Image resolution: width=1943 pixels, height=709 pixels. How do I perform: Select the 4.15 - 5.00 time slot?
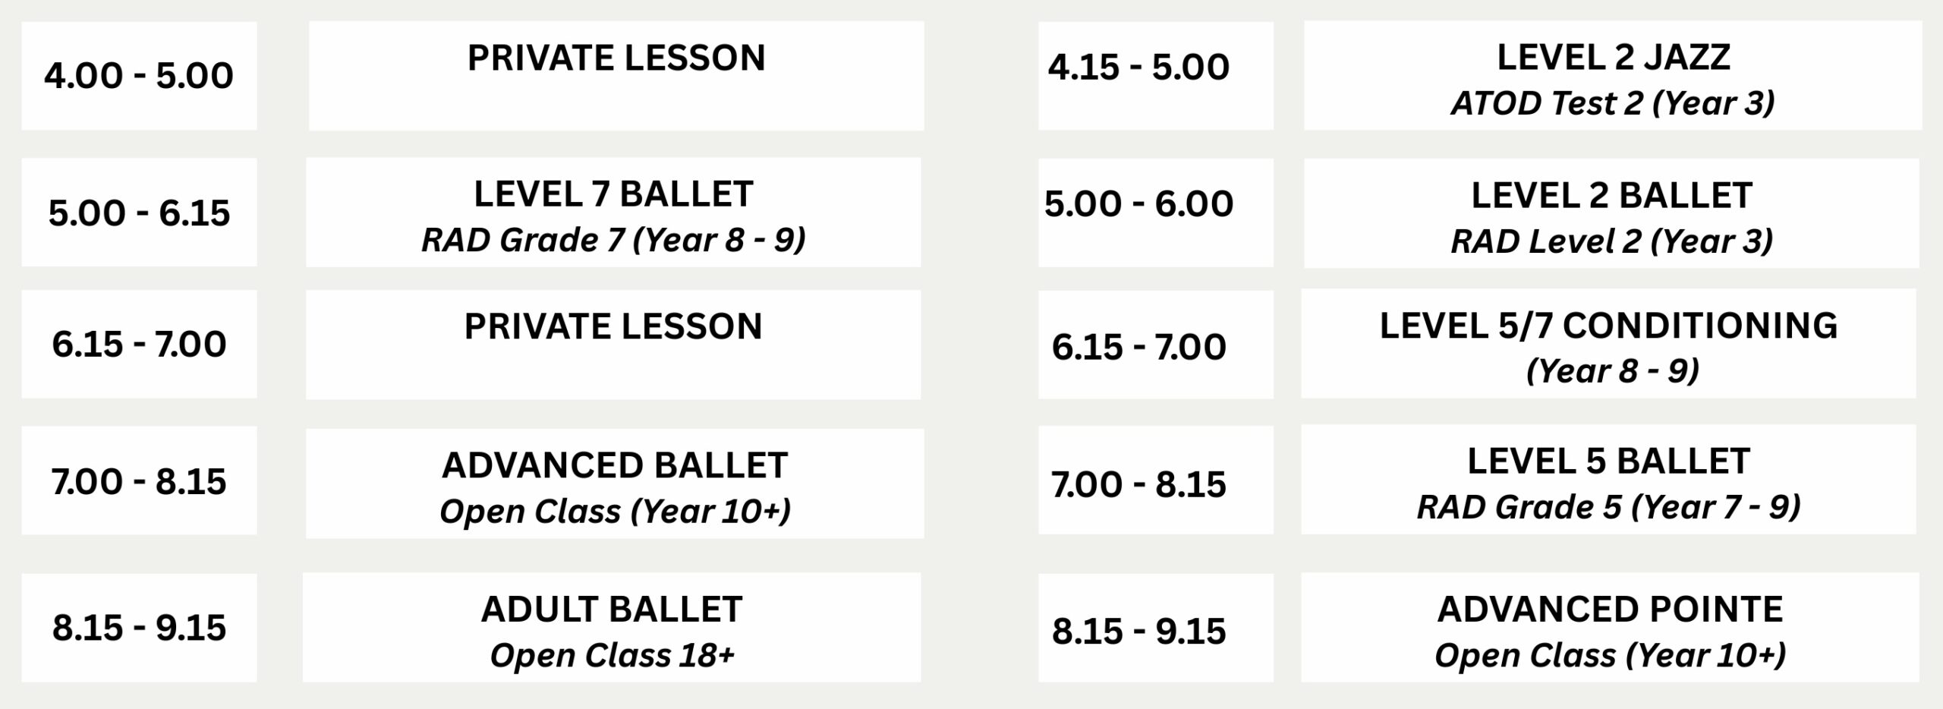(x=1156, y=76)
